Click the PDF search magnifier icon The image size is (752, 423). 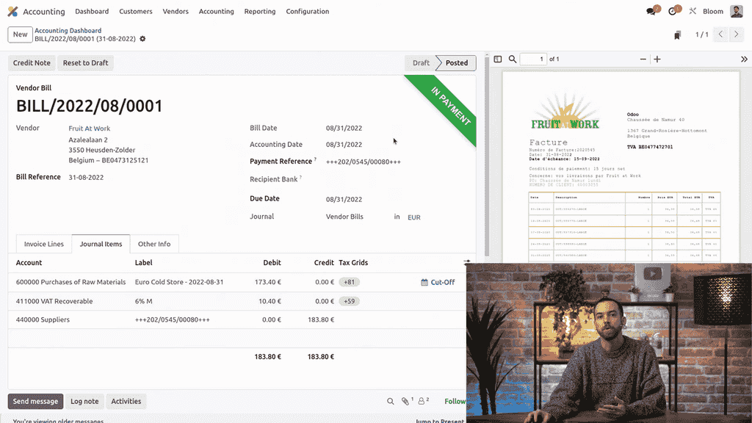point(513,59)
